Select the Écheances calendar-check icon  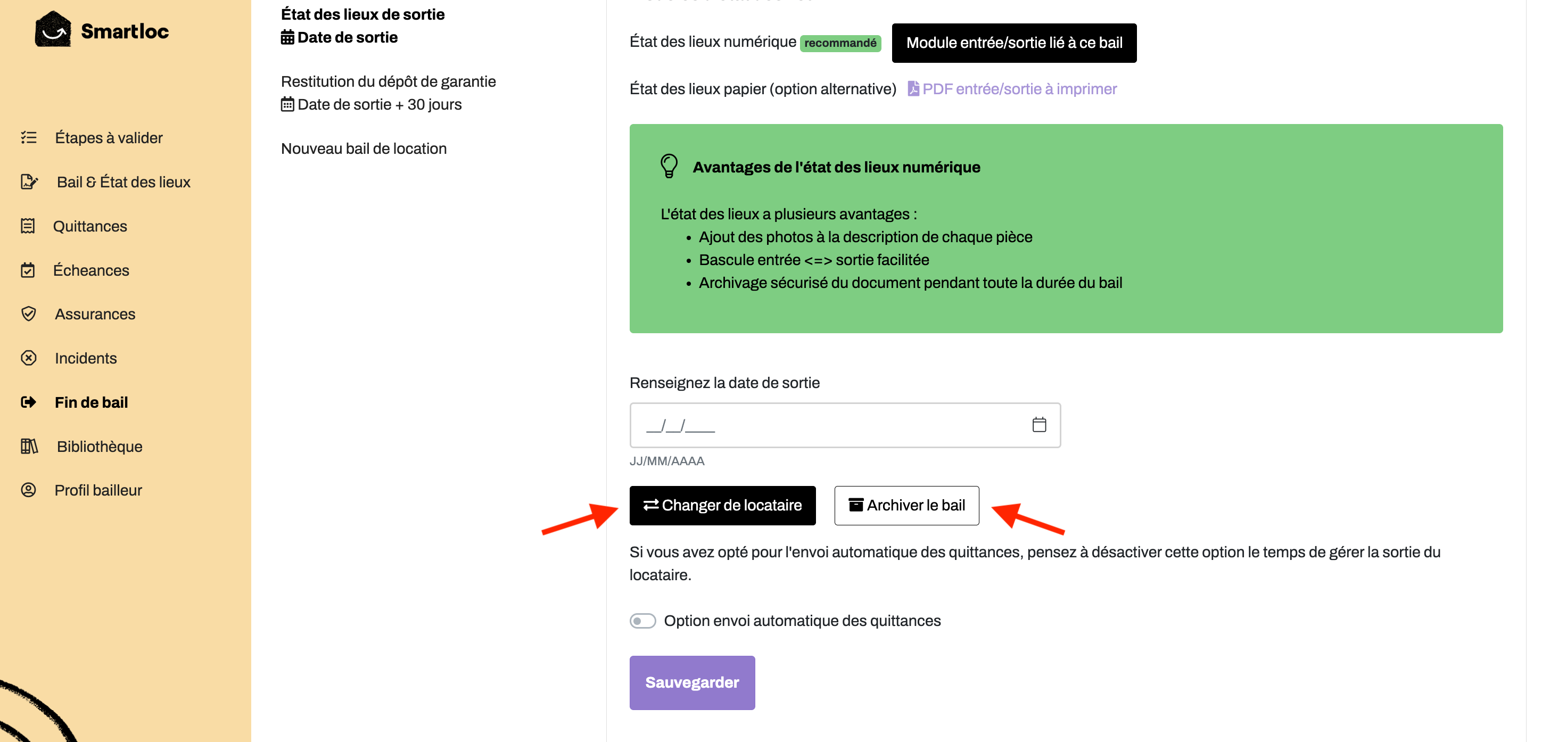(x=28, y=270)
